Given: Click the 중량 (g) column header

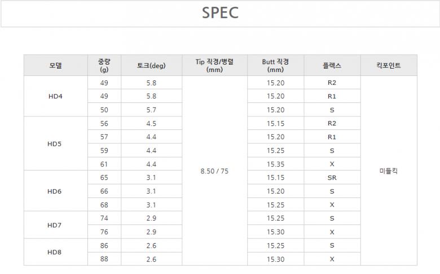Looking at the screenshot, I should pos(104,65).
